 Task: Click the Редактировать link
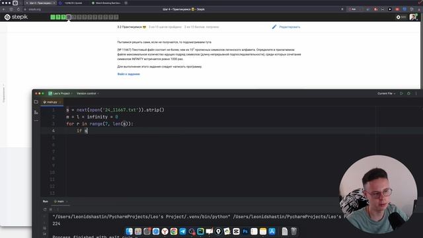[289, 27]
